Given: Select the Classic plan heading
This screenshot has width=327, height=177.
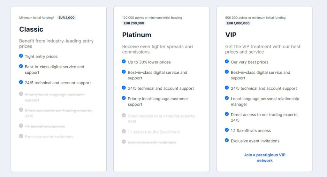Looking at the screenshot, I should tap(31, 29).
